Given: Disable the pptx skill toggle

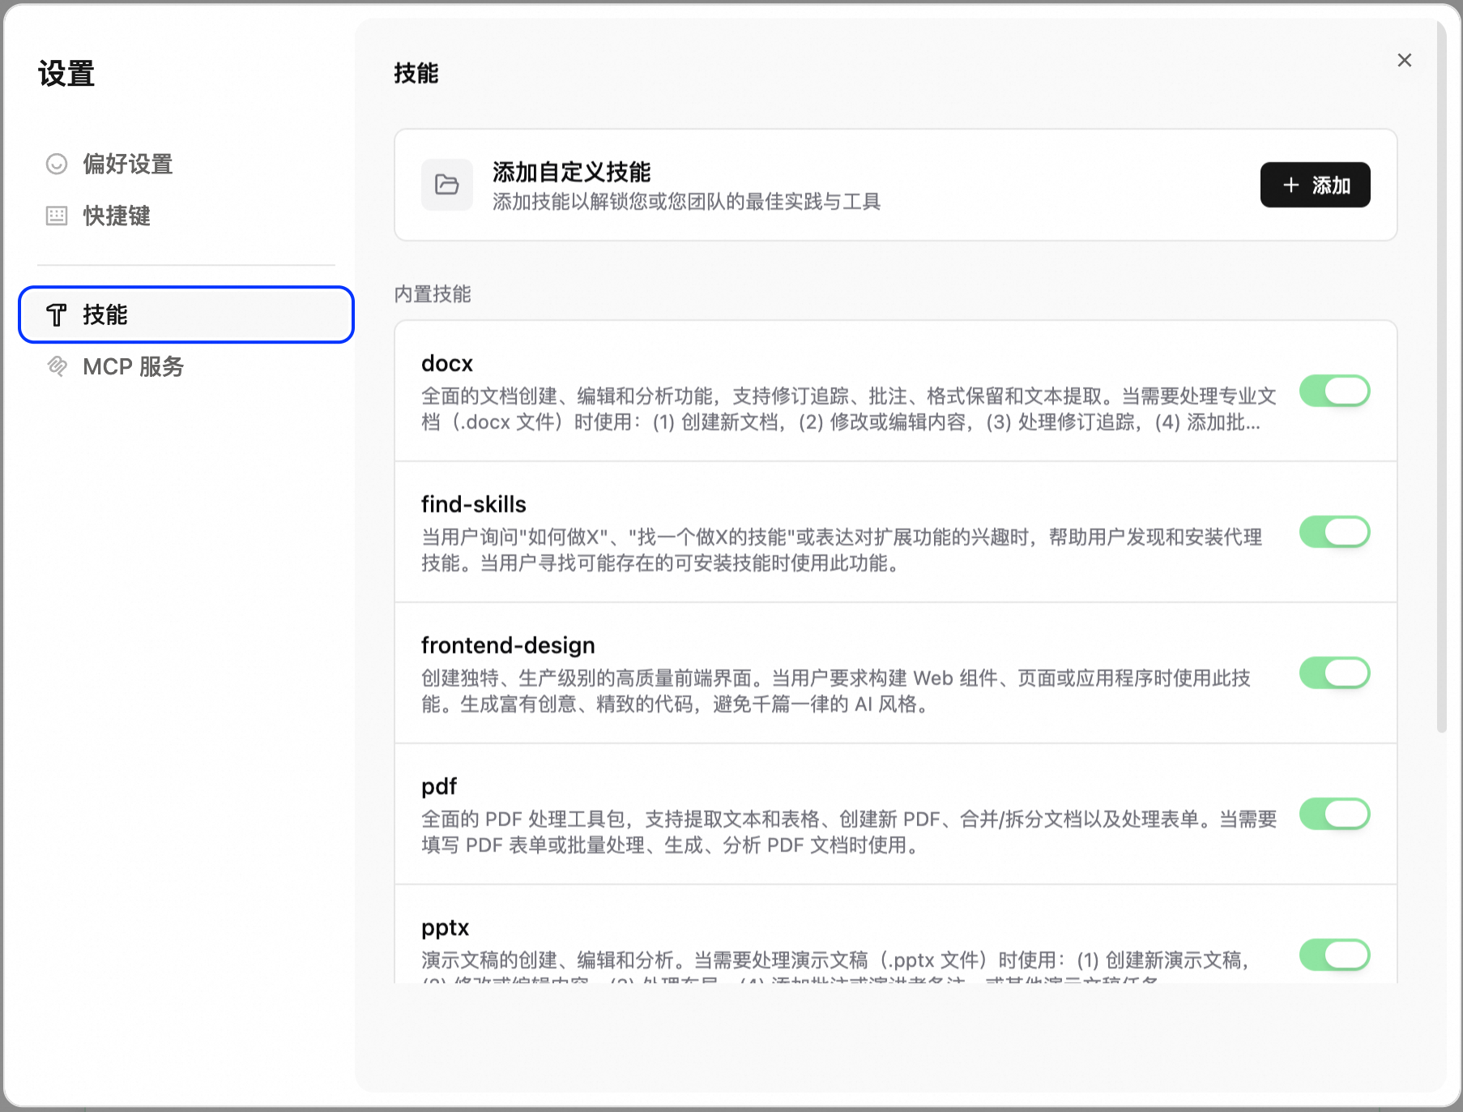Looking at the screenshot, I should point(1333,956).
